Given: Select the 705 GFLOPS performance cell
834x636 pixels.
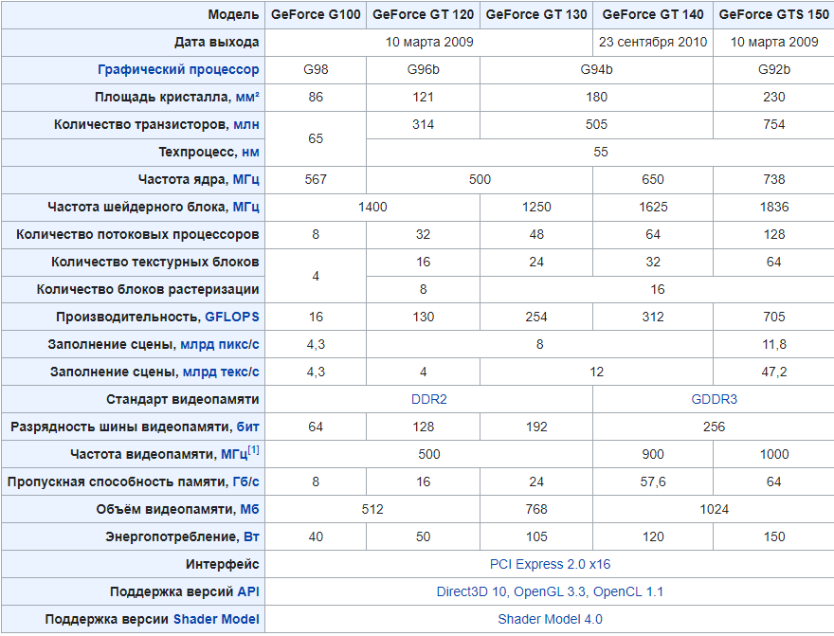Looking at the screenshot, I should [x=774, y=317].
